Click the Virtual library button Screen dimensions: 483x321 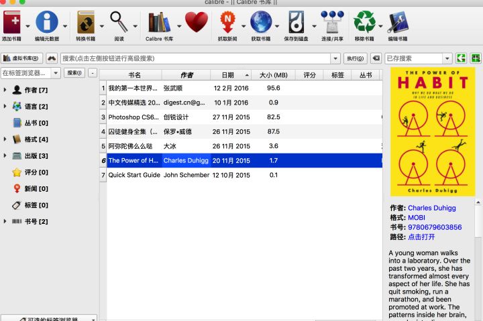21,58
